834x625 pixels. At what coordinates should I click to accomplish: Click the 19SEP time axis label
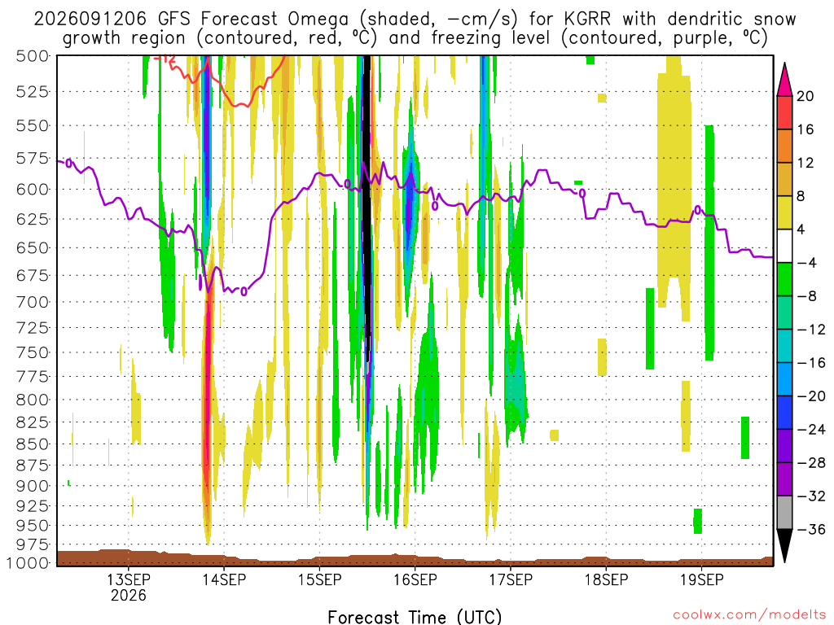click(701, 579)
